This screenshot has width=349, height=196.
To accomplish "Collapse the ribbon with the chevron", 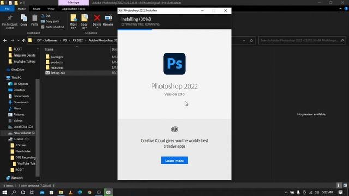I will tap(340, 9).
